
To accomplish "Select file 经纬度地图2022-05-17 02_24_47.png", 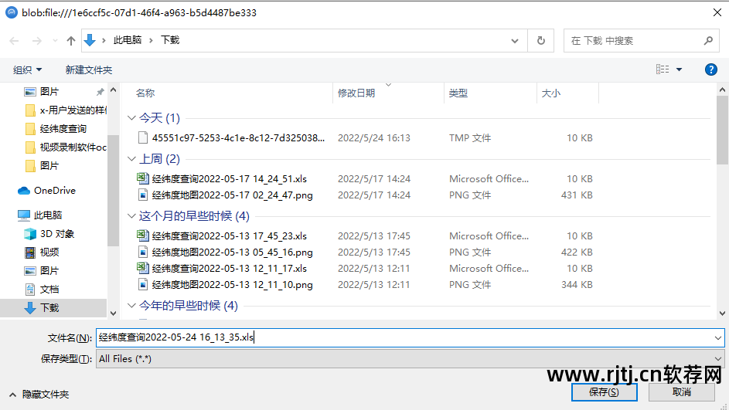I will click(x=232, y=195).
